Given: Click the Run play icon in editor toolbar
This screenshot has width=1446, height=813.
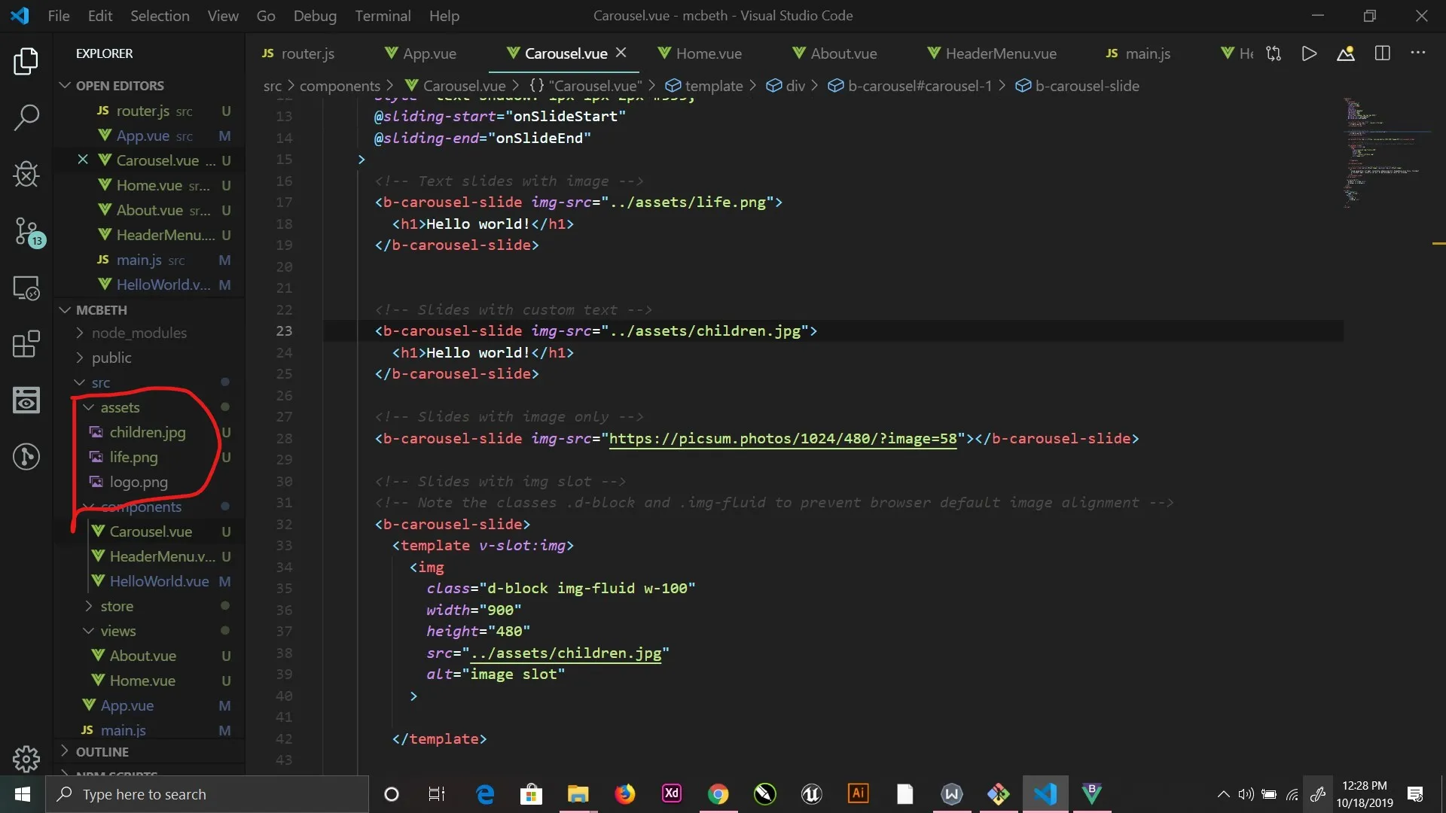Looking at the screenshot, I should coord(1309,53).
